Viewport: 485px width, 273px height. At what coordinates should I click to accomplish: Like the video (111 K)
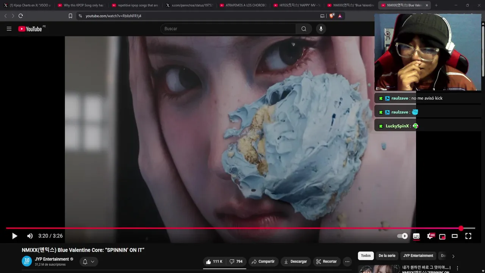click(x=214, y=262)
